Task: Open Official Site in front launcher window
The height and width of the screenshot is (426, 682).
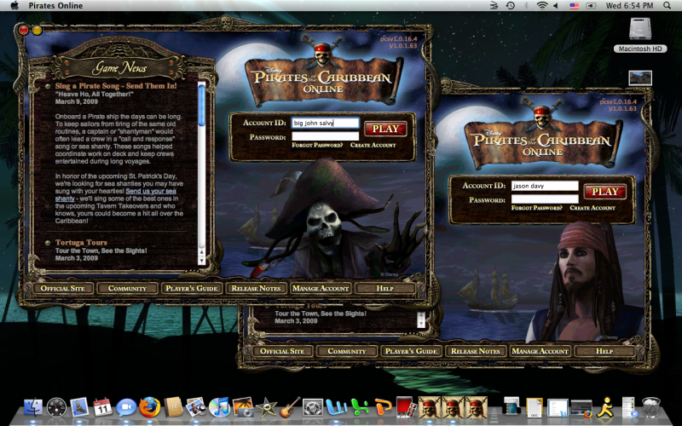Action: point(62,288)
